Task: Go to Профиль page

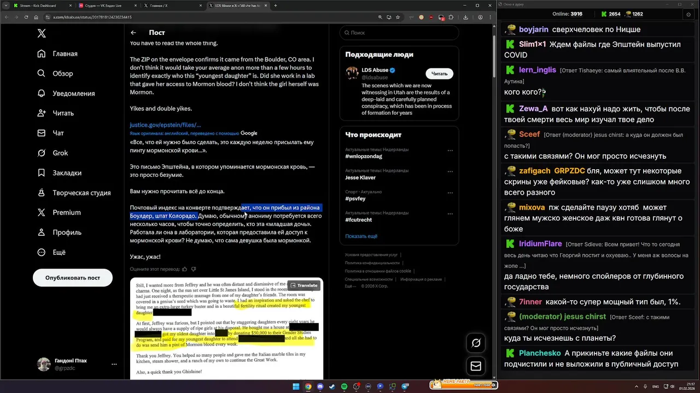Action: click(59, 233)
